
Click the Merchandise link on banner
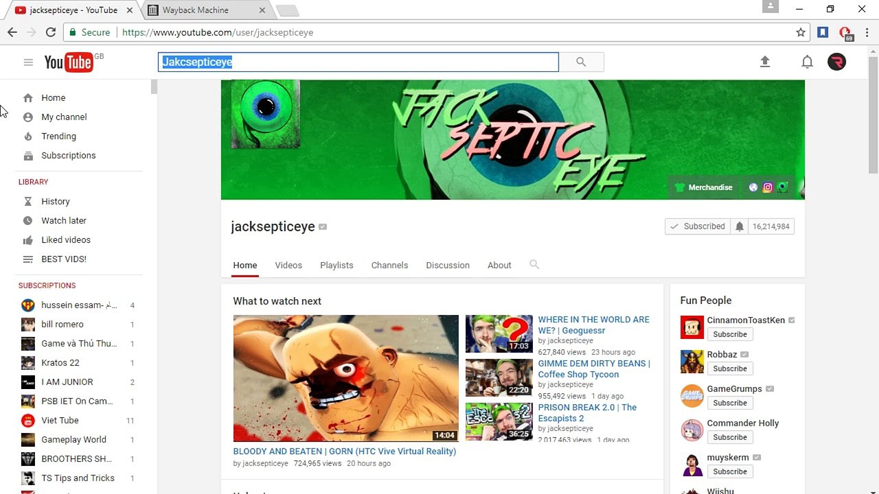pos(704,187)
